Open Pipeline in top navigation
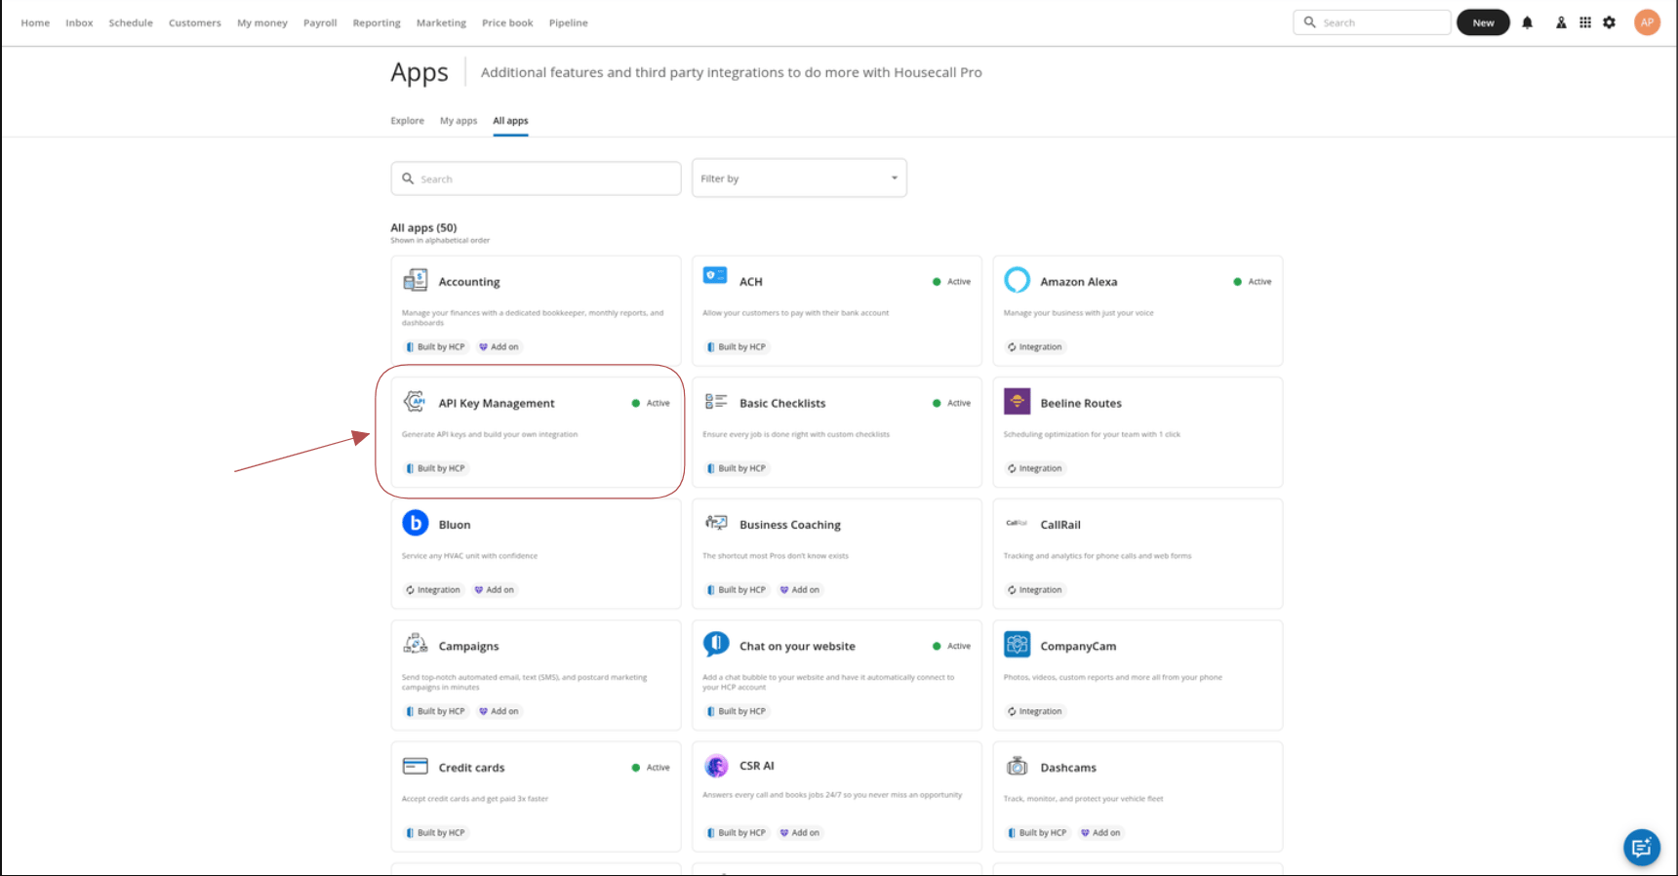The height and width of the screenshot is (876, 1678). [x=569, y=22]
